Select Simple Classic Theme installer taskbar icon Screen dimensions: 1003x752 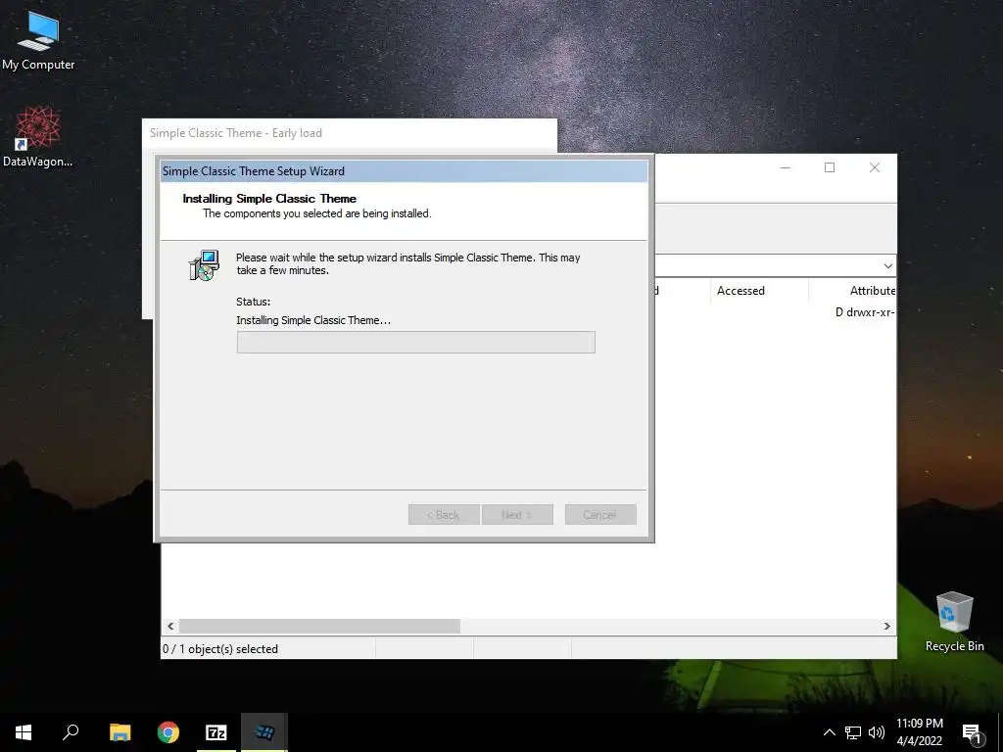point(264,732)
